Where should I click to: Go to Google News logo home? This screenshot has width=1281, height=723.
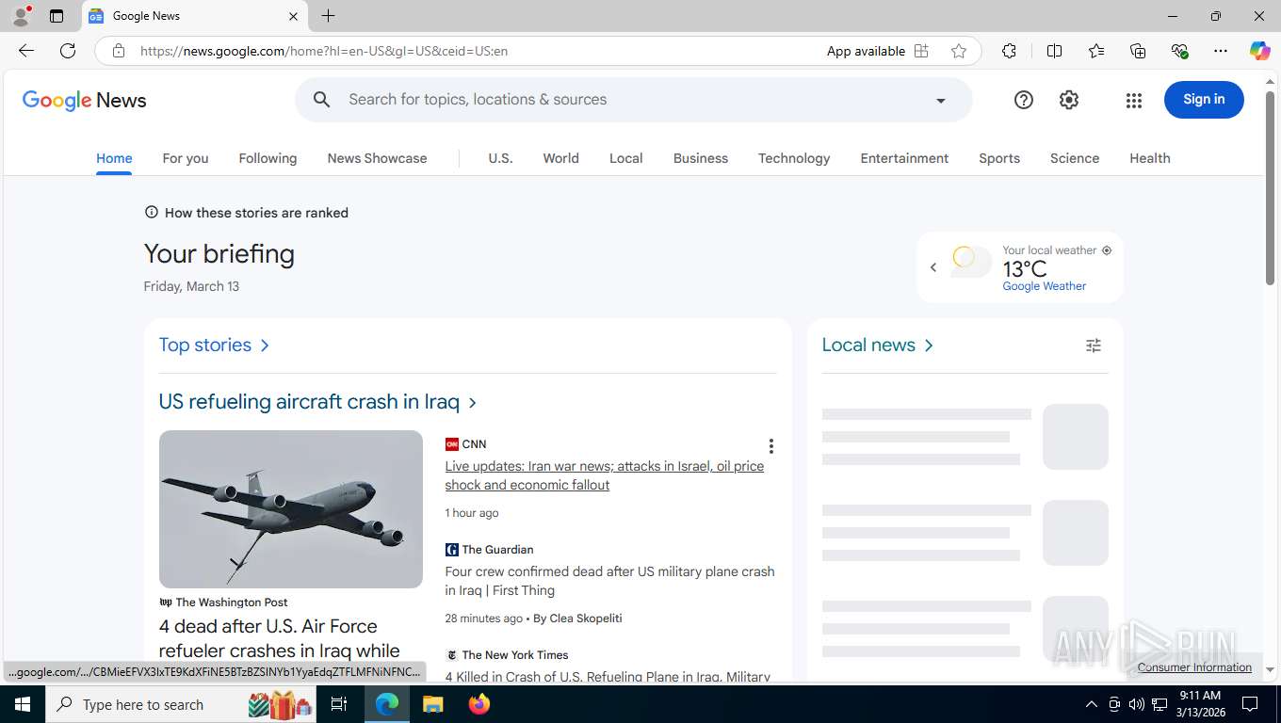click(85, 101)
